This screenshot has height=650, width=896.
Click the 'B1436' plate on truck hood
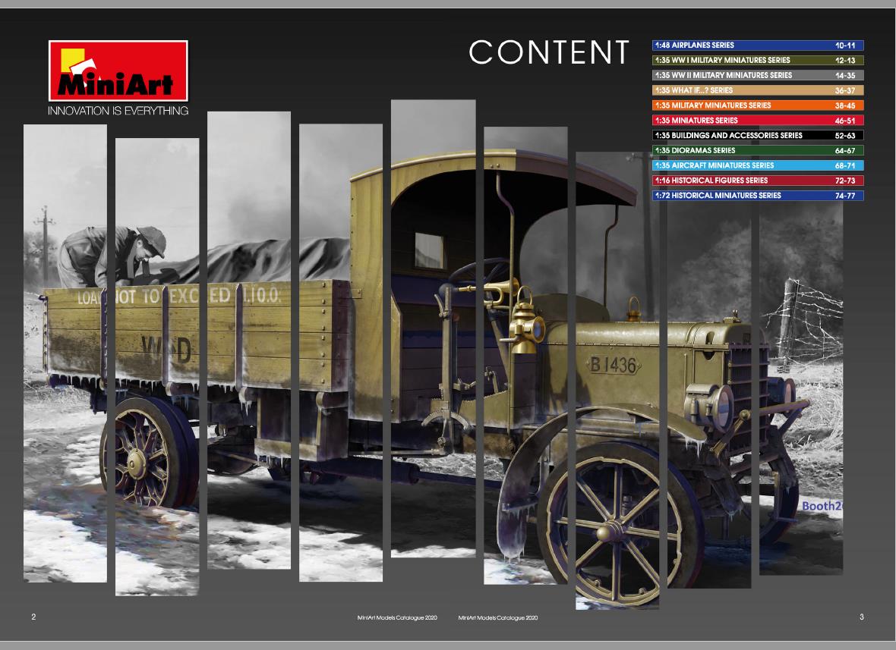pos(614,365)
